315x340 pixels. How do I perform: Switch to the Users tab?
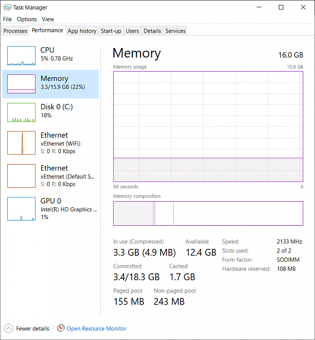(132, 31)
